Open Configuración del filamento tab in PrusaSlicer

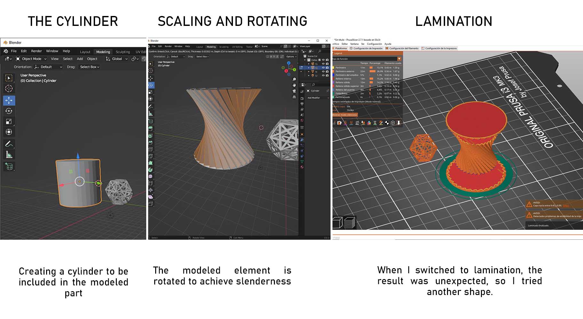(x=402, y=48)
